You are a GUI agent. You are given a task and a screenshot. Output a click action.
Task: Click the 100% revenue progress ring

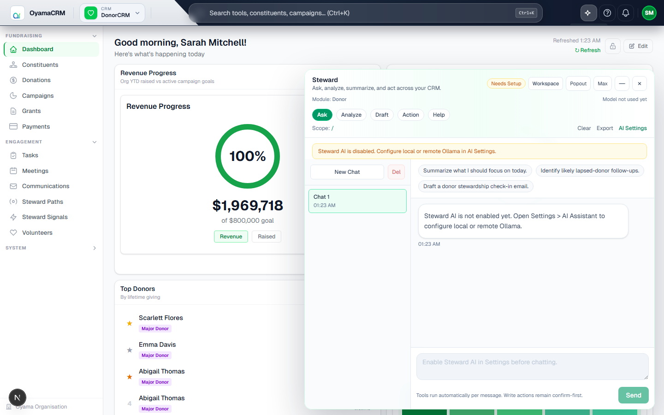point(248,156)
